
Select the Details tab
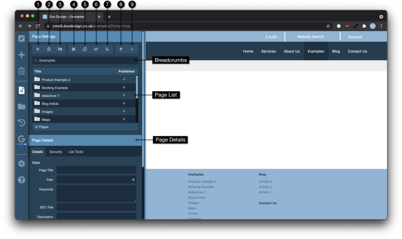click(x=37, y=152)
